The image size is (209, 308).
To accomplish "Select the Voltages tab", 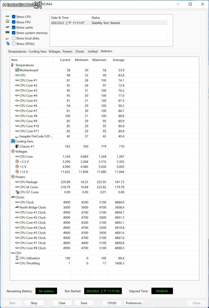I will pos(55,51).
